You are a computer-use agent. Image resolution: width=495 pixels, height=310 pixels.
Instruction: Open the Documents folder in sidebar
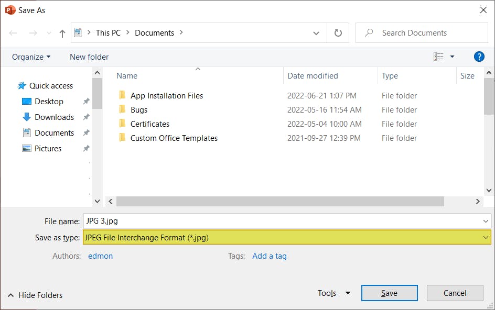click(x=53, y=132)
